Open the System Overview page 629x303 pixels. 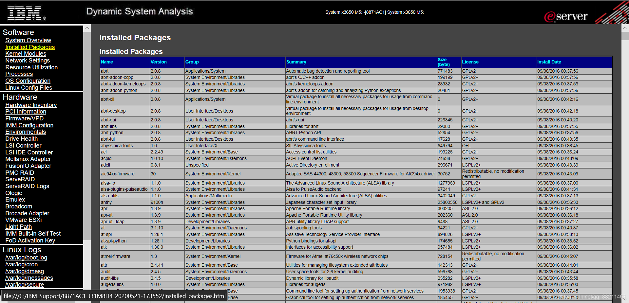pyautogui.click(x=28, y=40)
